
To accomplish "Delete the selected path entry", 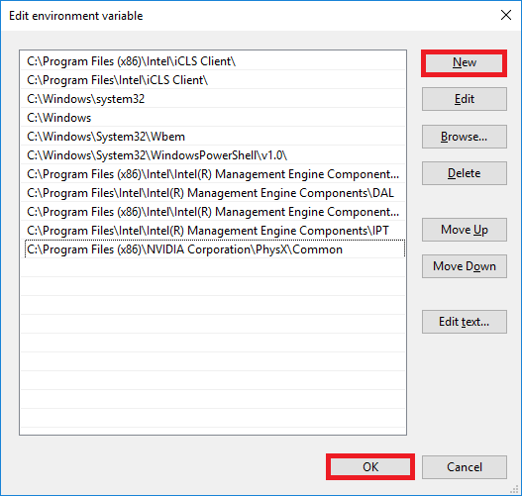I will click(x=465, y=173).
